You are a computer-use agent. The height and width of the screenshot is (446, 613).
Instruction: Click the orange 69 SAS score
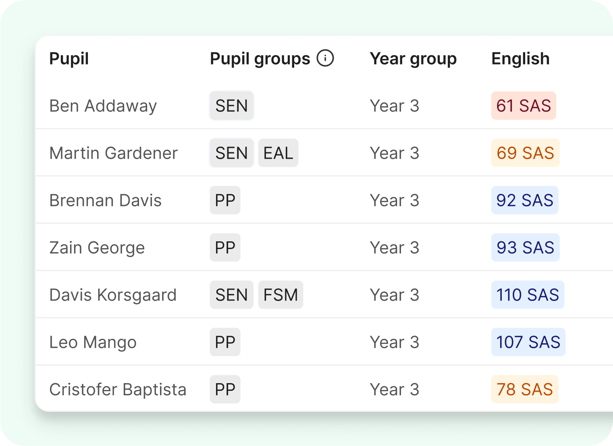(525, 153)
